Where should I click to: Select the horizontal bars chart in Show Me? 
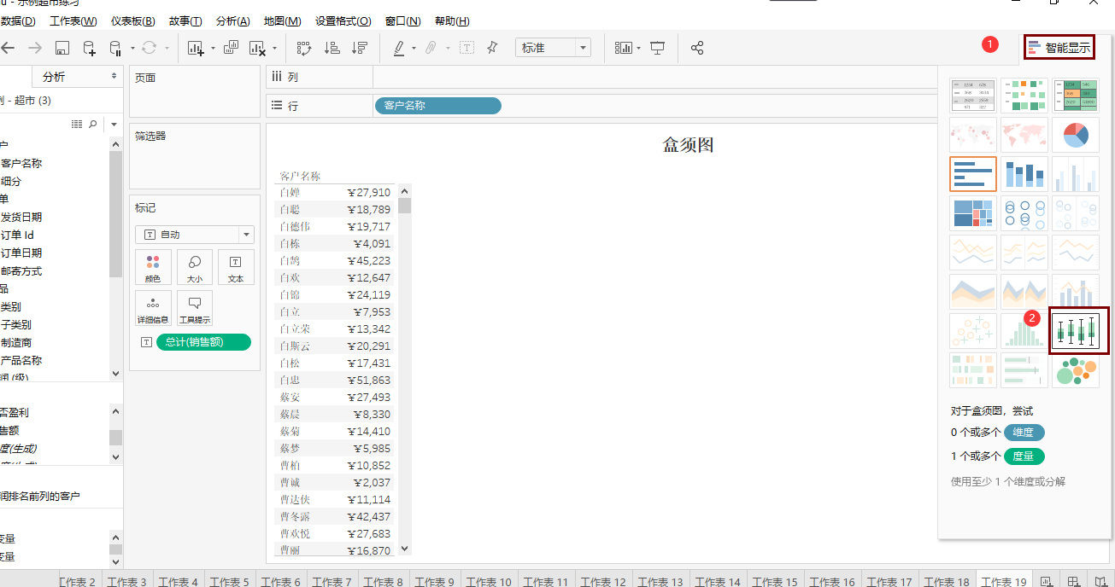click(x=973, y=173)
